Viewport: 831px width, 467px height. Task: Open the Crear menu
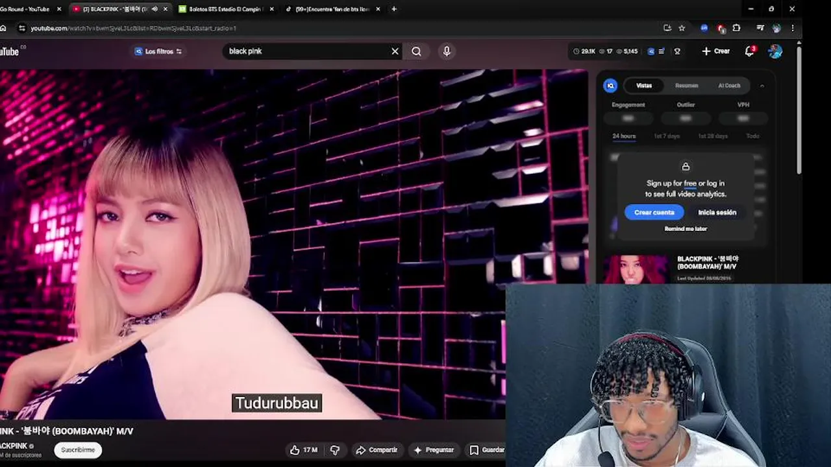[x=715, y=51]
